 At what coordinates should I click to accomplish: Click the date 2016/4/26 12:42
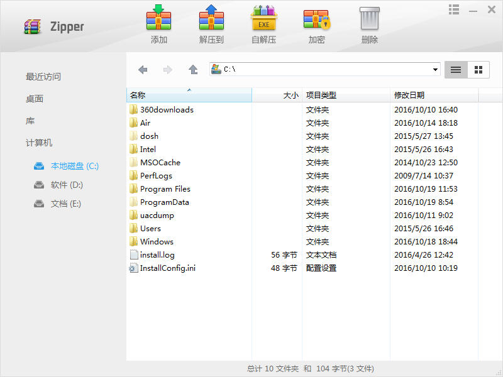(423, 255)
